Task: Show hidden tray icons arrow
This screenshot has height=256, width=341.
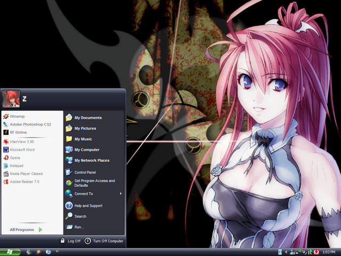Action: 286,252
